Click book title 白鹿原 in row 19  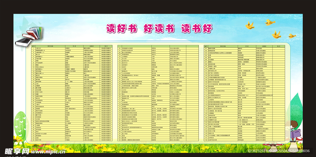coord(38,86)
